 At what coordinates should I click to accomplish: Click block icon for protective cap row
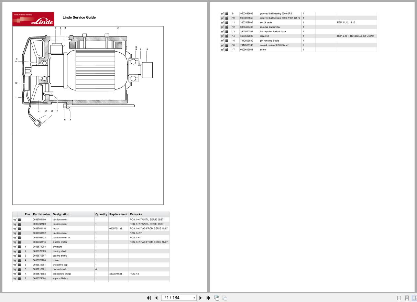pyautogui.click(x=20, y=265)
